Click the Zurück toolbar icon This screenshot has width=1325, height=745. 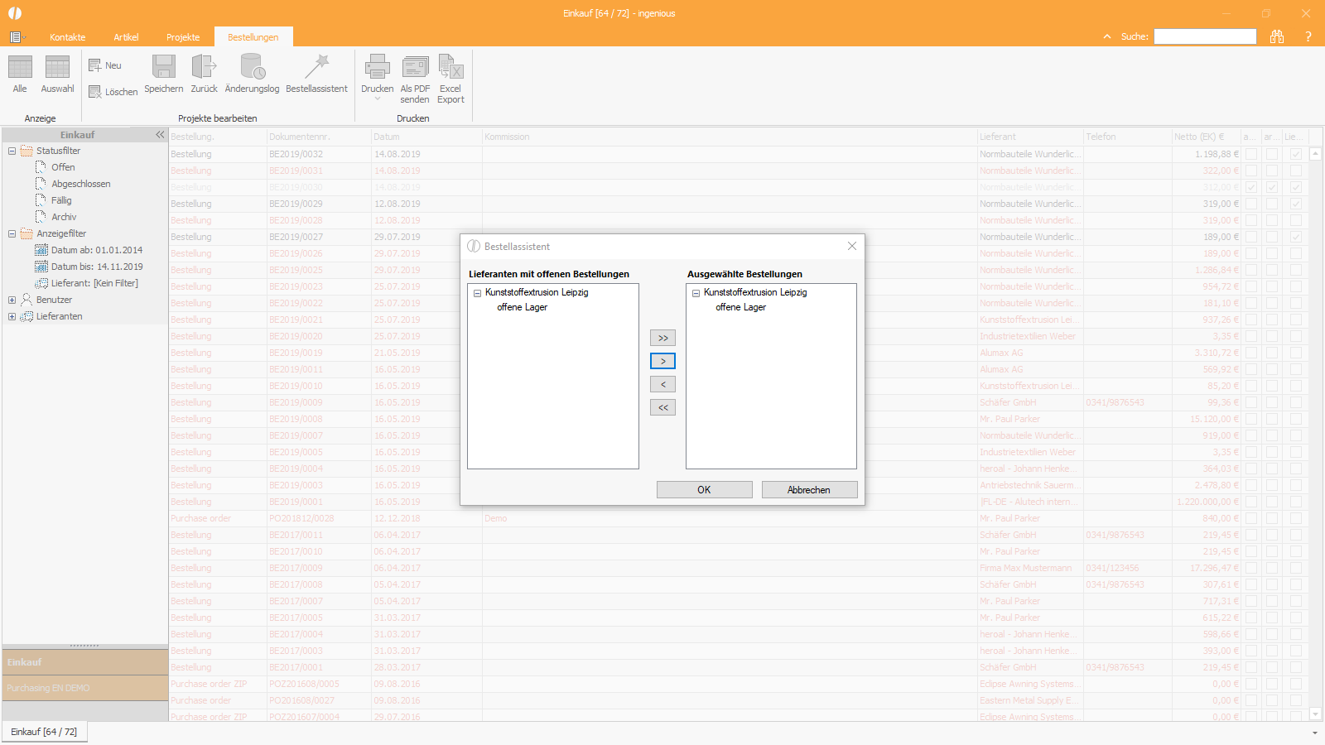tap(204, 68)
